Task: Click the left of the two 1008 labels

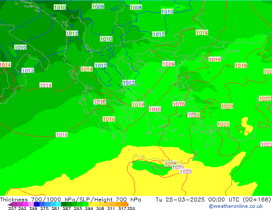Action: click(98, 6)
